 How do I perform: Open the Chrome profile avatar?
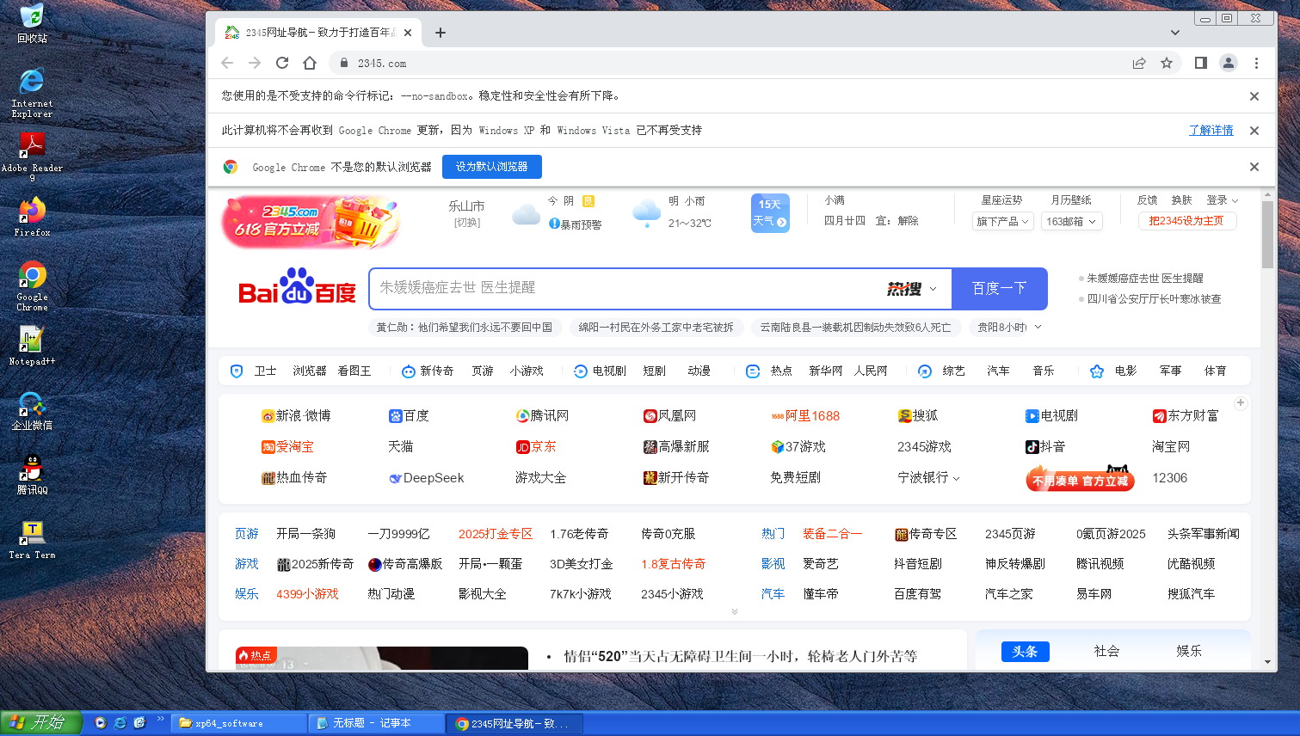click(1229, 63)
